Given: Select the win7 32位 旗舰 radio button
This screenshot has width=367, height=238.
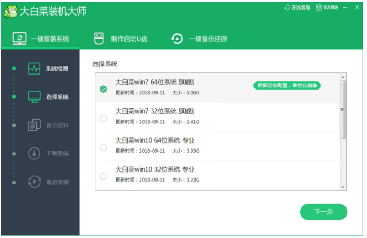Looking at the screenshot, I should (x=103, y=118).
